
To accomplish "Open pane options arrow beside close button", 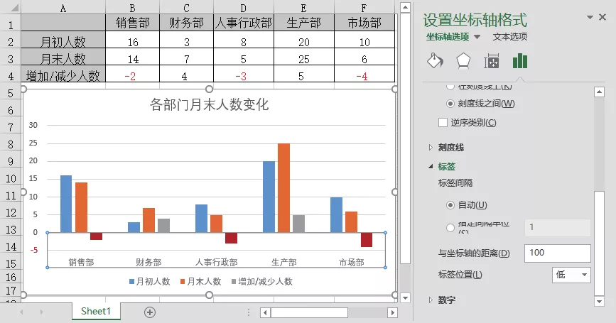I will pyautogui.click(x=590, y=17).
